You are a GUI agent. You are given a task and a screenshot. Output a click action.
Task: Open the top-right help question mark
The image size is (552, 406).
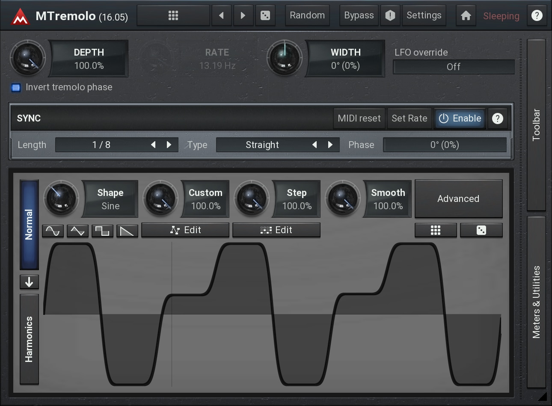(537, 16)
